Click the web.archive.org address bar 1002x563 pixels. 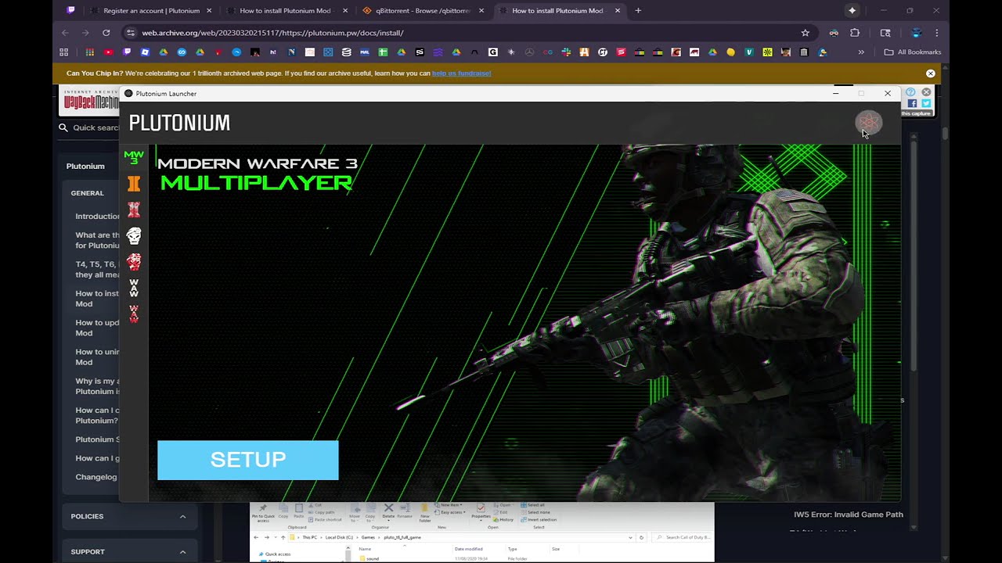(468, 33)
